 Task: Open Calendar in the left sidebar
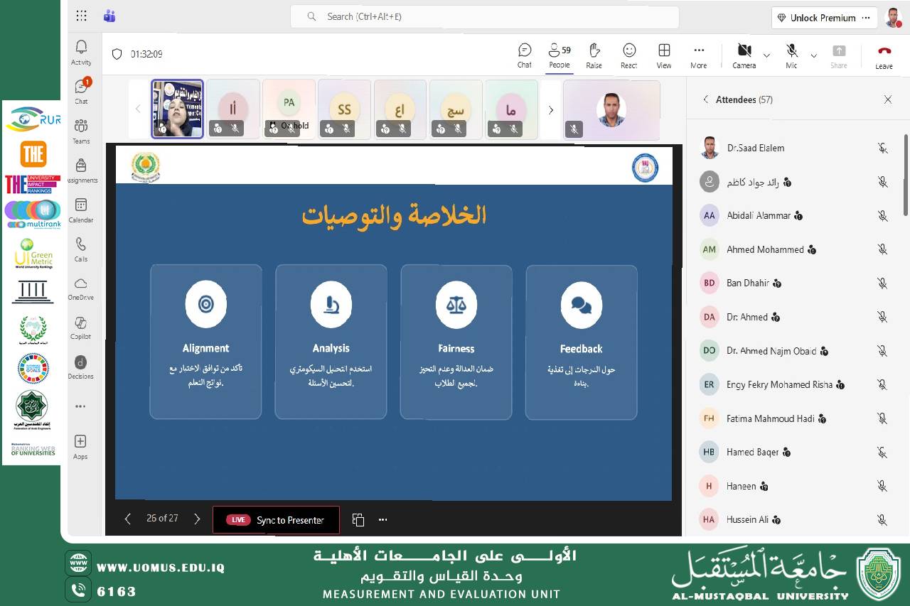tap(81, 210)
